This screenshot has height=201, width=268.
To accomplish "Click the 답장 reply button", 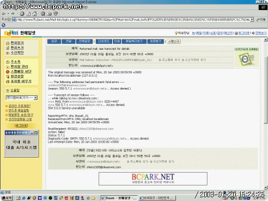I will click(x=54, y=41).
